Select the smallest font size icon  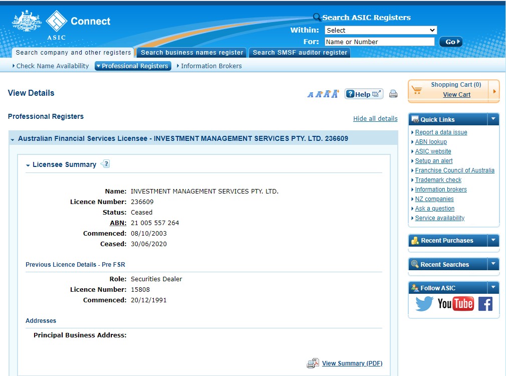311,95
